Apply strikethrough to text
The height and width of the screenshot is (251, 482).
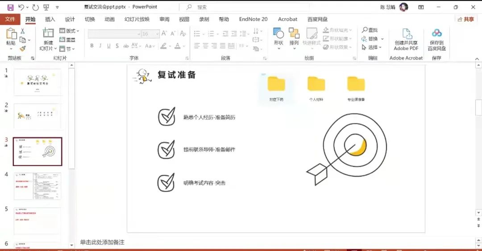126,46
